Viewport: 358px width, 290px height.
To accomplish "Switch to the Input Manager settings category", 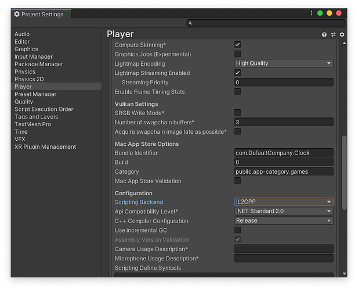I will tap(34, 57).
